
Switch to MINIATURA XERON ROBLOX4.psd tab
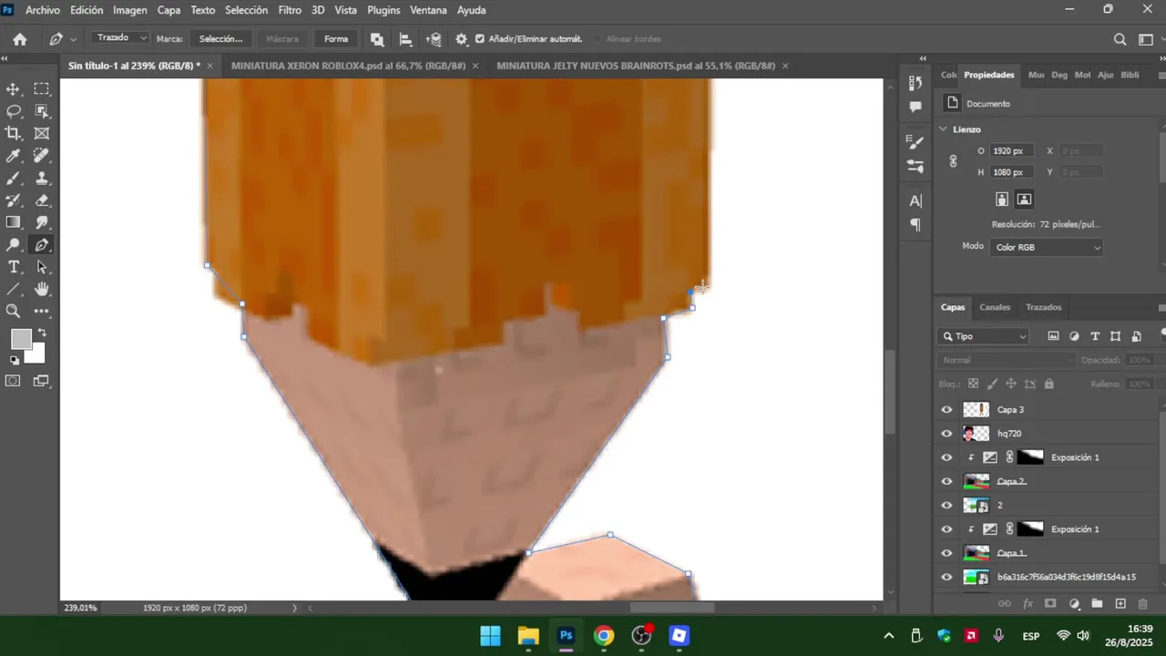tap(348, 66)
